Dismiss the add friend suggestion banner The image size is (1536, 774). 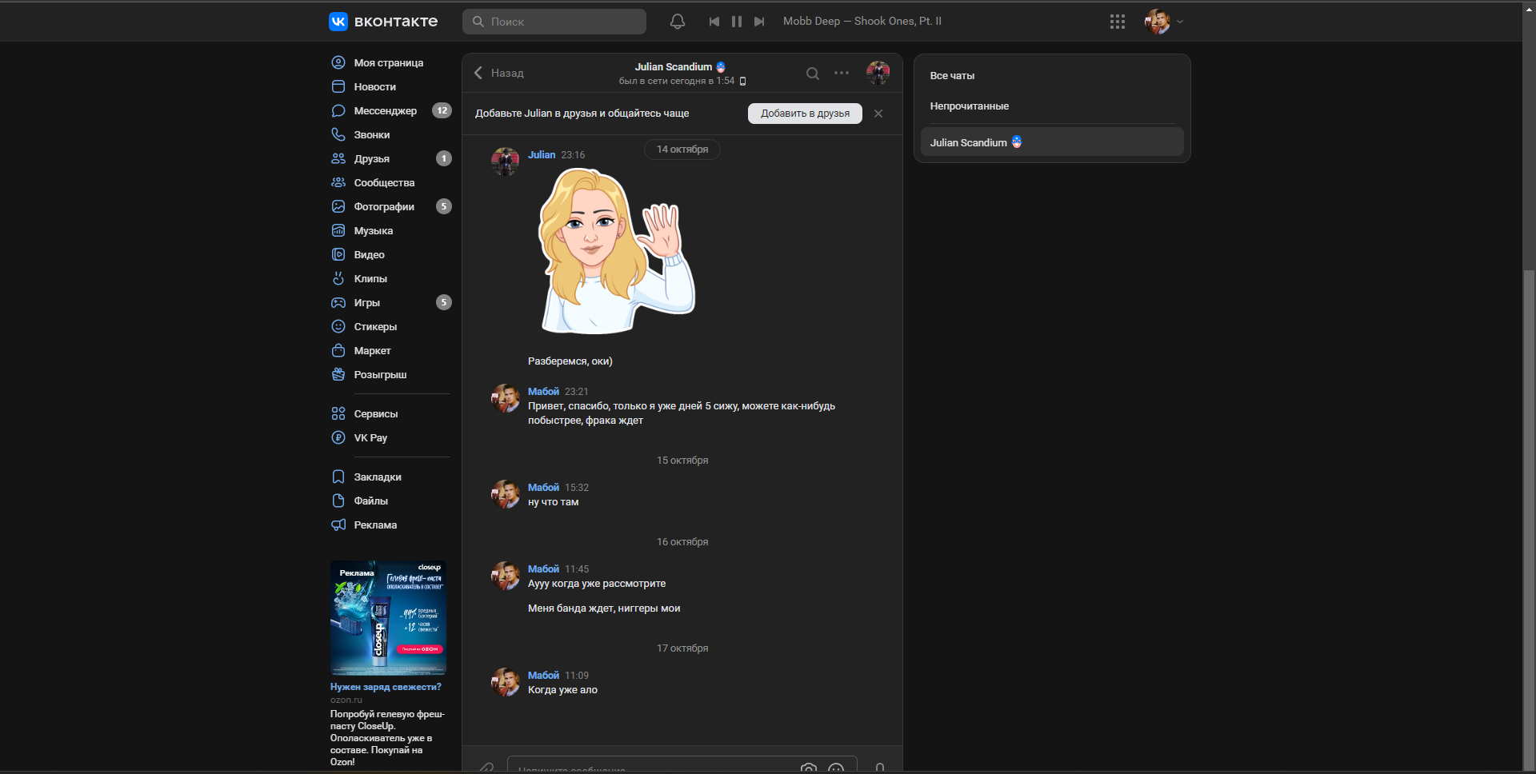coord(878,114)
